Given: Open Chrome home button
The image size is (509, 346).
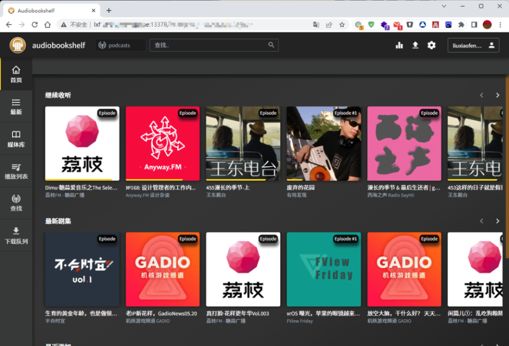Looking at the screenshot, I should click(x=48, y=24).
